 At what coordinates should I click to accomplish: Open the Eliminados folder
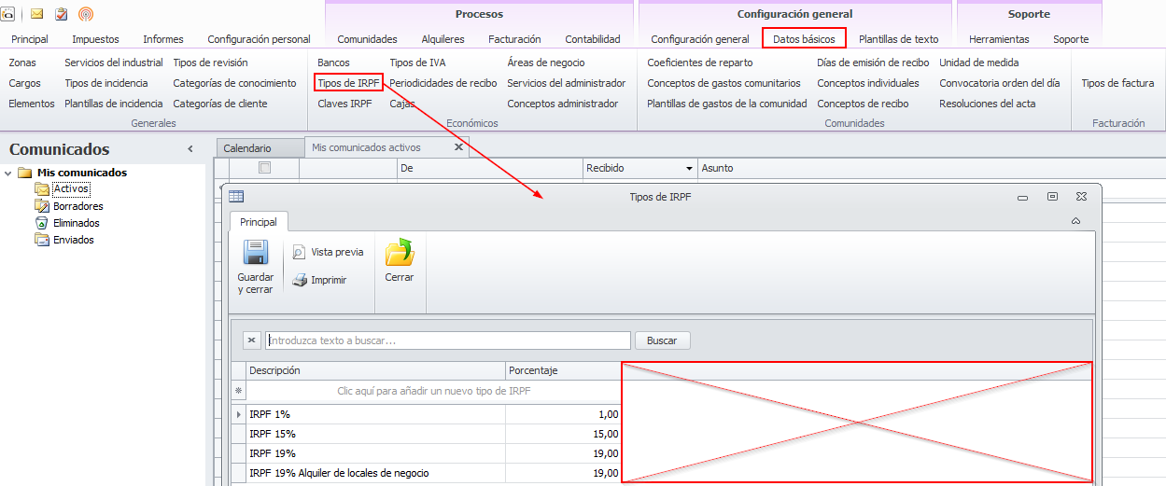(x=77, y=223)
